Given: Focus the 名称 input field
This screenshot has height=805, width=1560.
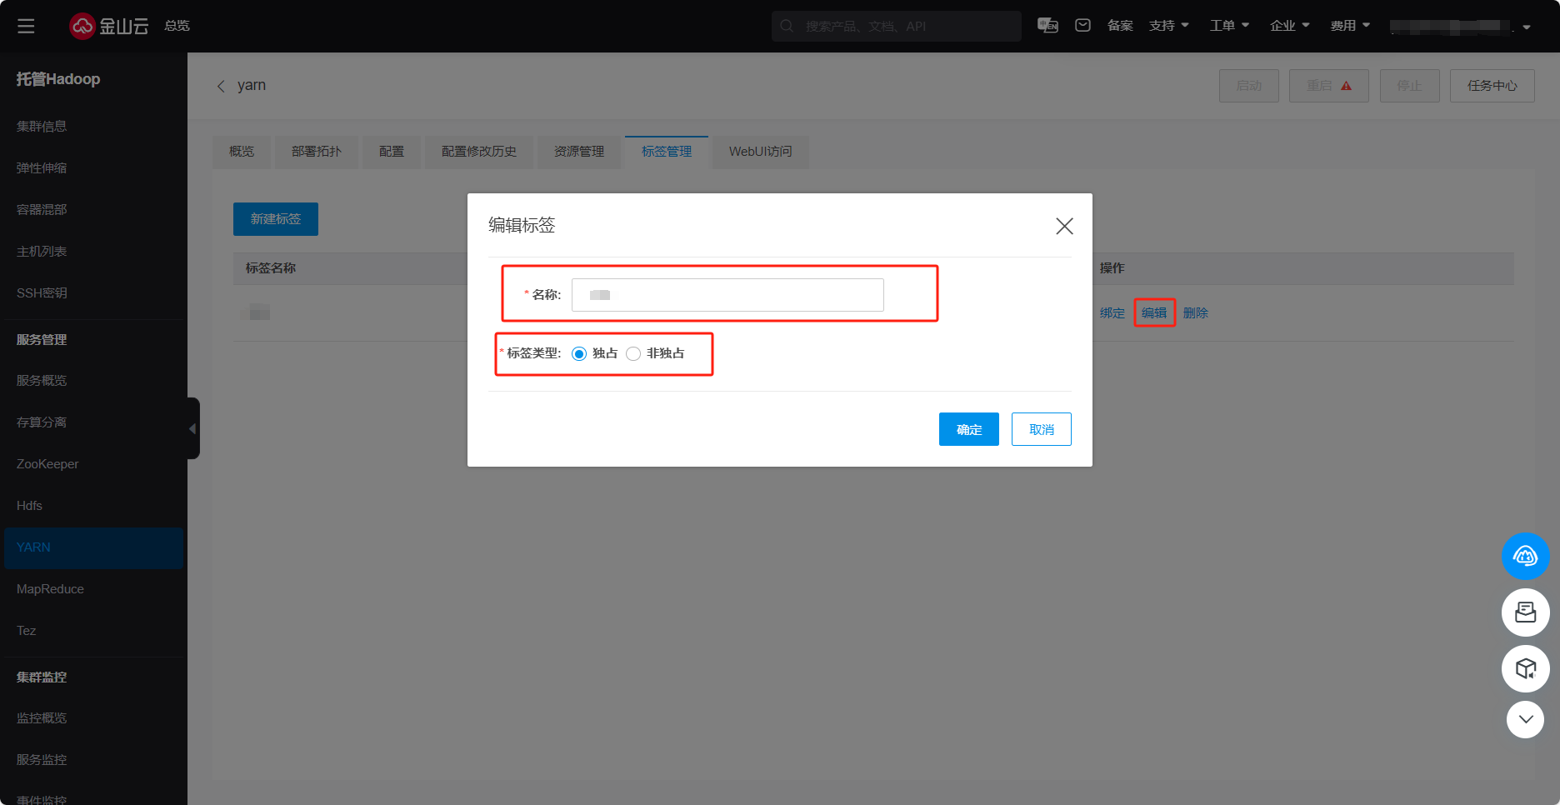Looking at the screenshot, I should (x=727, y=295).
